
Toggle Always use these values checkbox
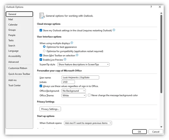pyautogui.click(x=41, y=86)
